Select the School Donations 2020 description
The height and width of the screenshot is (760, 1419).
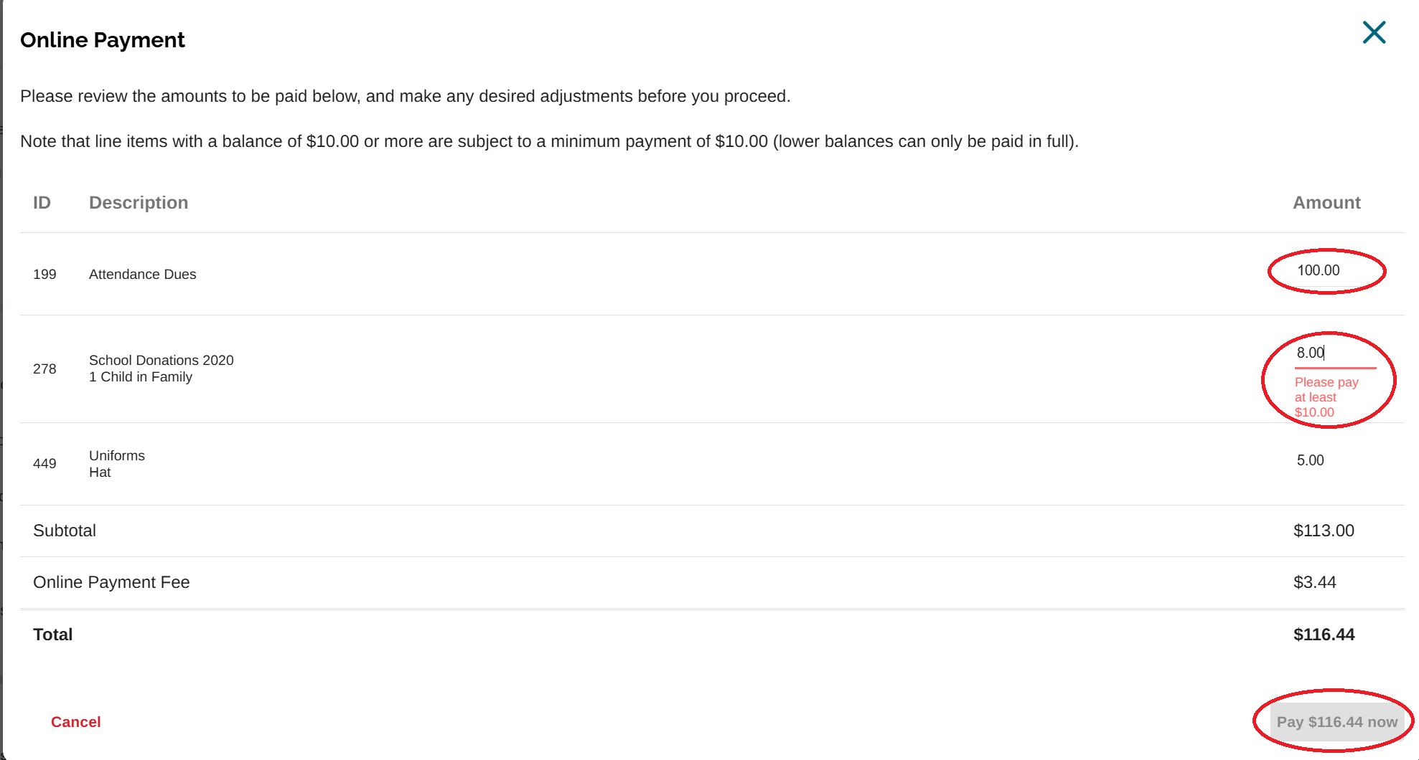161,360
